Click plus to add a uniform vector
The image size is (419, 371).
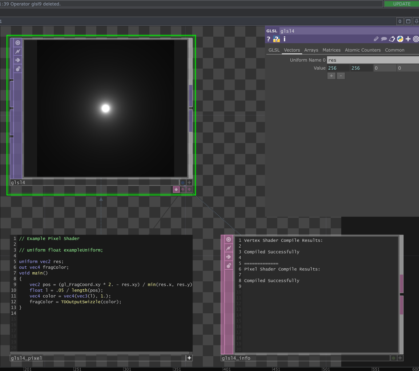click(x=331, y=76)
